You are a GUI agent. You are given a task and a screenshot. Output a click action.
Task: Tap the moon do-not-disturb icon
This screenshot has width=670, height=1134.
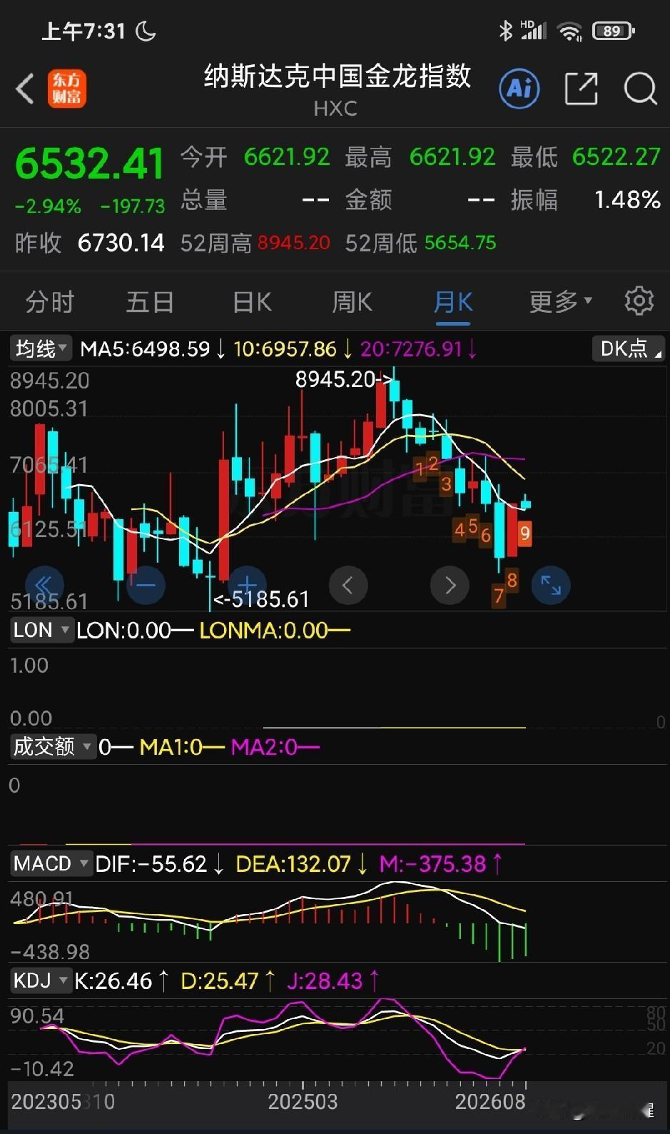pyautogui.click(x=146, y=31)
